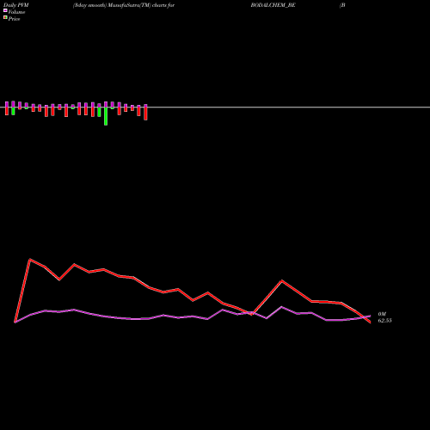Click the '(3day smooth) MunafaSutra(TM) charts for' text
This screenshot has width=430, height=430.
pyautogui.click(x=124, y=5)
